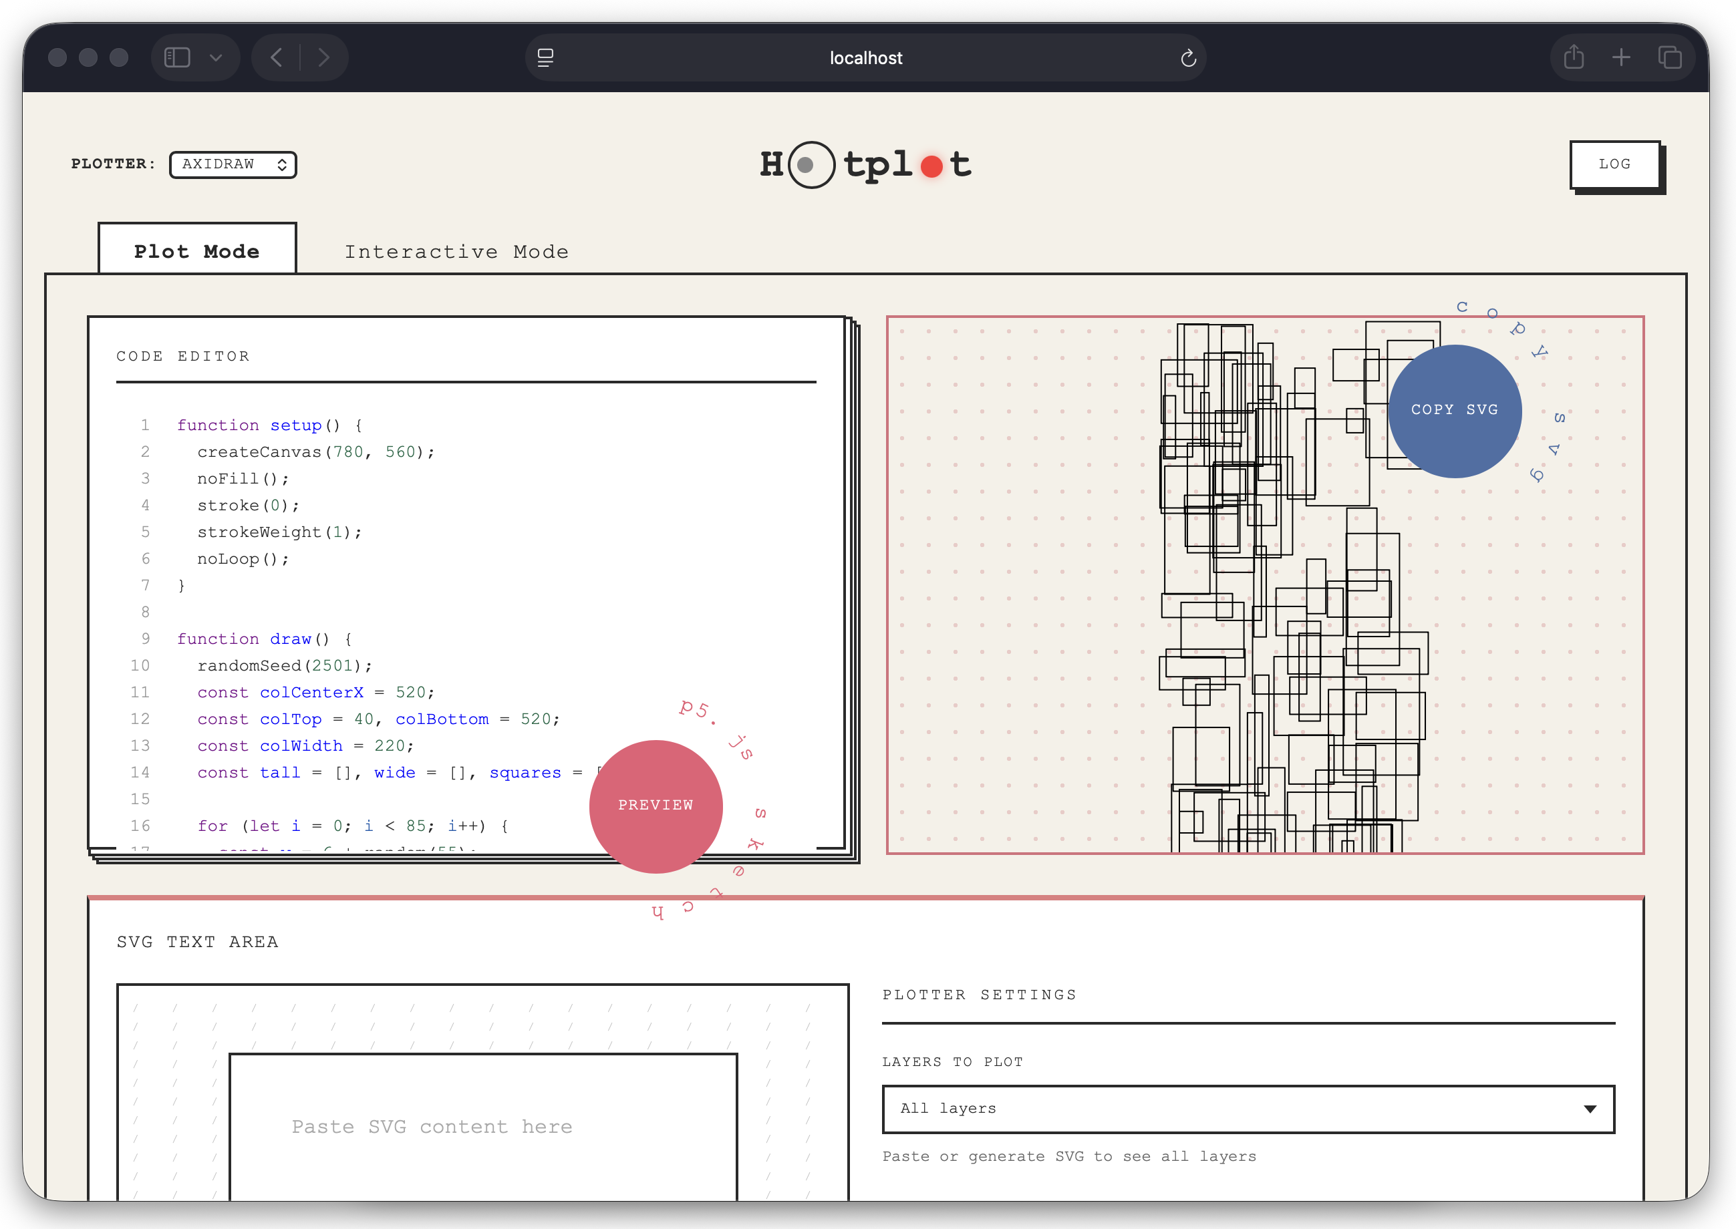Viewport: 1736px width, 1229px height.
Task: Open a new tab with plus icon
Action: point(1621,57)
